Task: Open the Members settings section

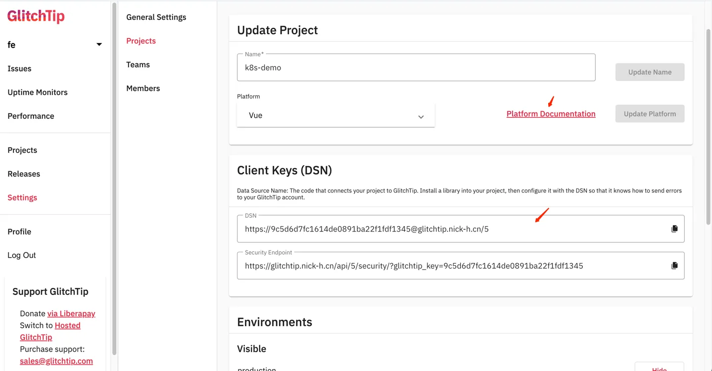Action: click(143, 88)
